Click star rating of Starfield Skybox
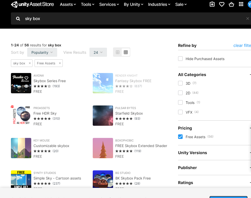 pyautogui.click(x=124, y=119)
